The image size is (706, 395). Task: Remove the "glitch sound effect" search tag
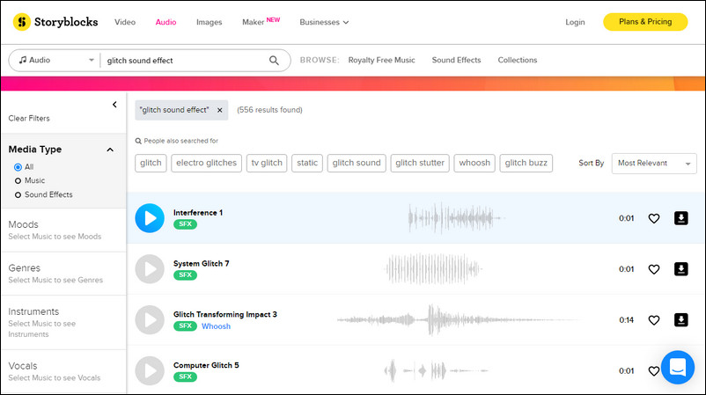[220, 110]
